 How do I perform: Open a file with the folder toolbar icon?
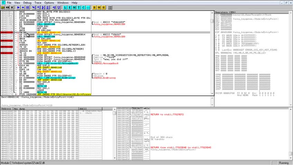click(3, 8)
